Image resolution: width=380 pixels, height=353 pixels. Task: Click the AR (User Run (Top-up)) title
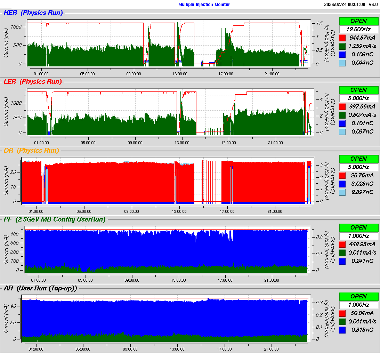[x=40, y=288]
